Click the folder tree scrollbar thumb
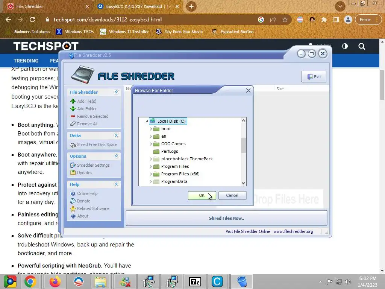385x289 pixels. click(243, 146)
